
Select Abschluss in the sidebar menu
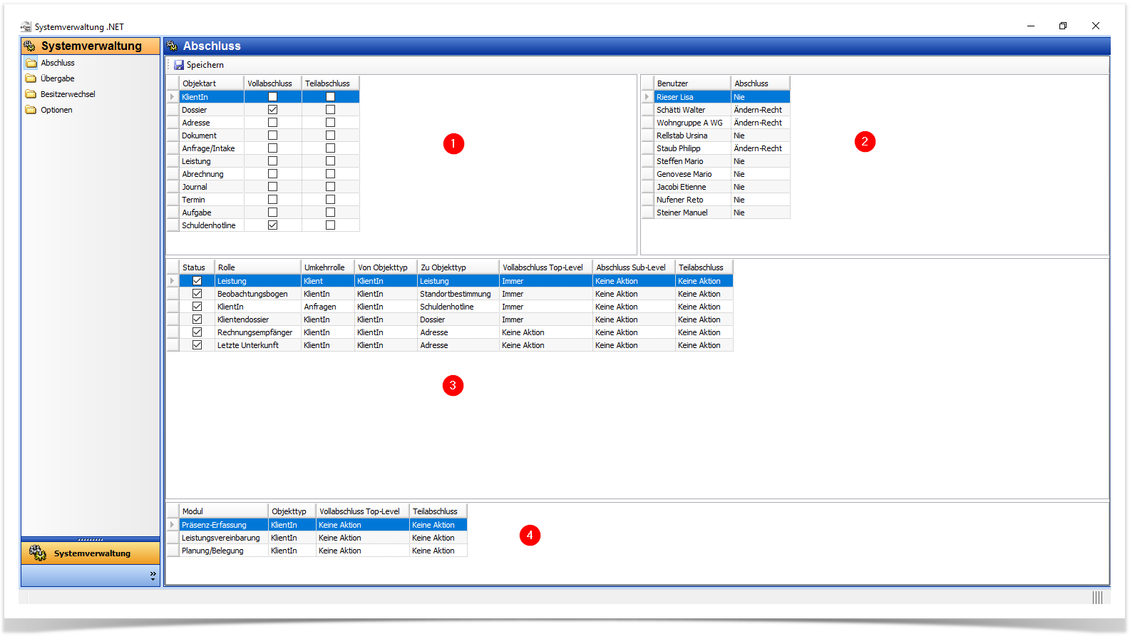[x=58, y=63]
